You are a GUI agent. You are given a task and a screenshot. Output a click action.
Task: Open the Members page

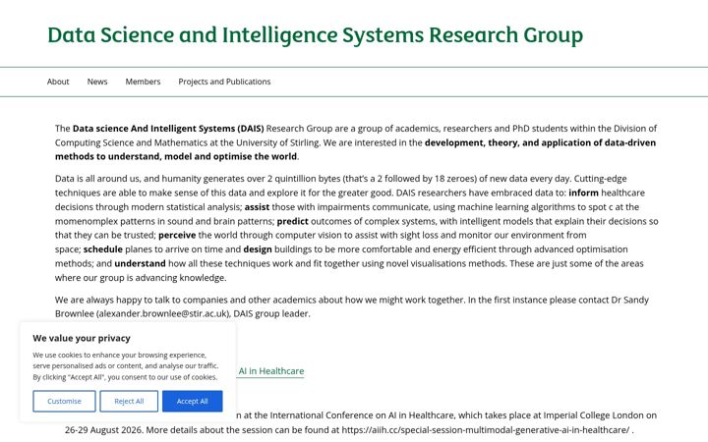click(143, 82)
